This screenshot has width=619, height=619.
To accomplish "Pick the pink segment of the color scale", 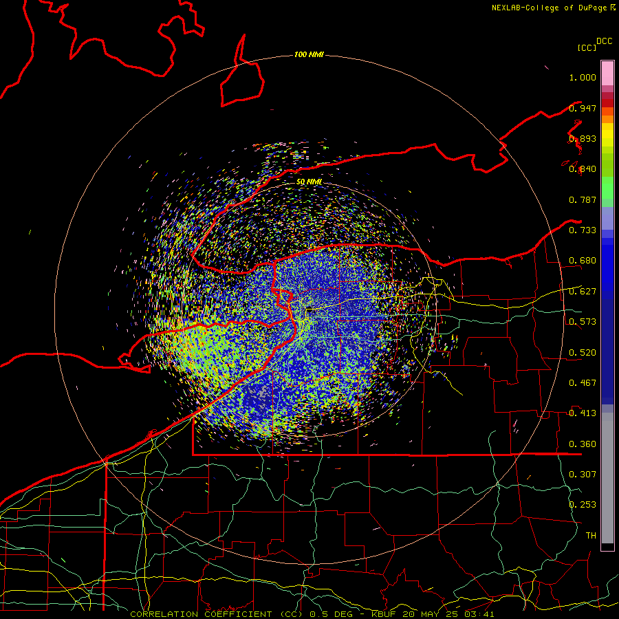I will coord(607,73).
